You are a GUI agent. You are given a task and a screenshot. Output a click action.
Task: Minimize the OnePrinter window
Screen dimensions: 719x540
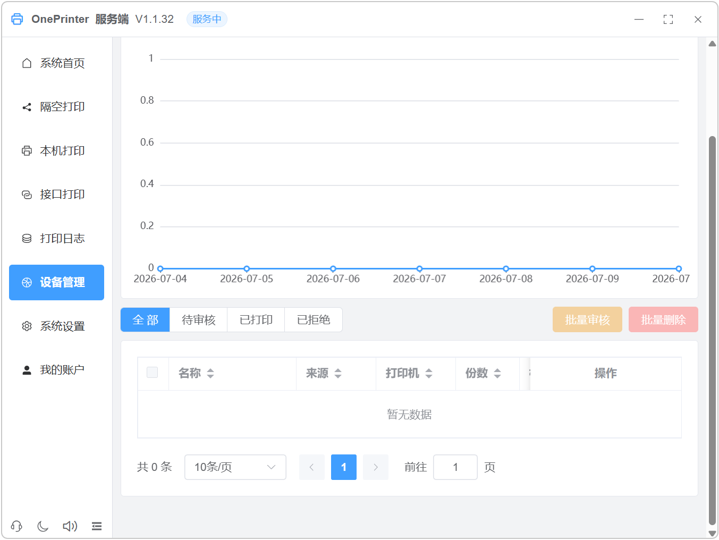(639, 19)
